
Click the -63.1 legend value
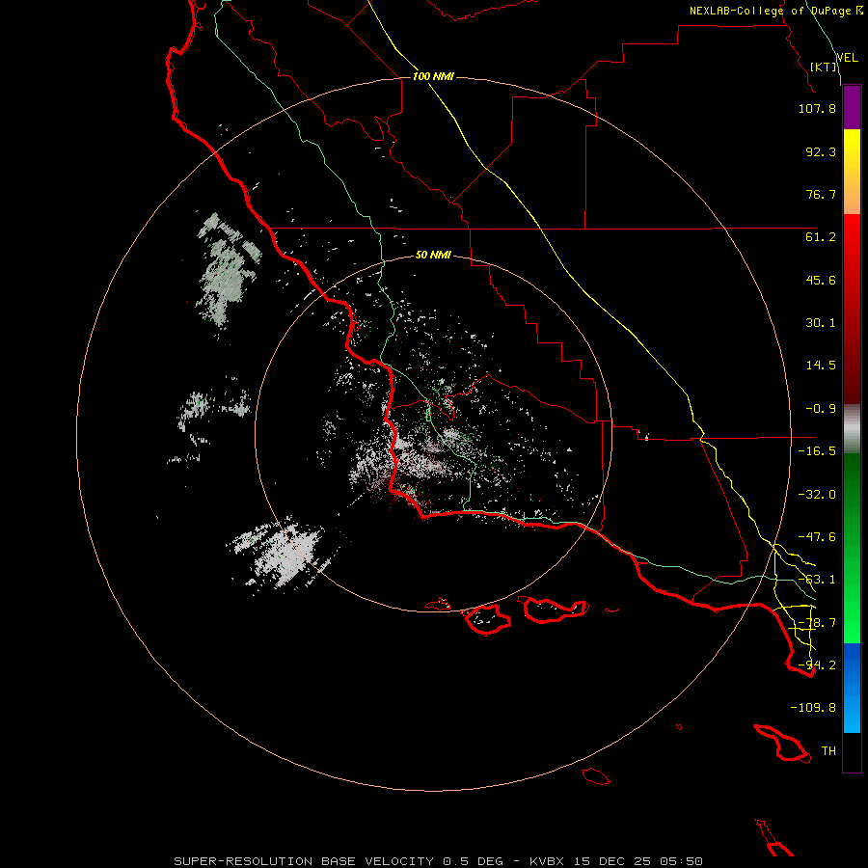pyautogui.click(x=817, y=580)
